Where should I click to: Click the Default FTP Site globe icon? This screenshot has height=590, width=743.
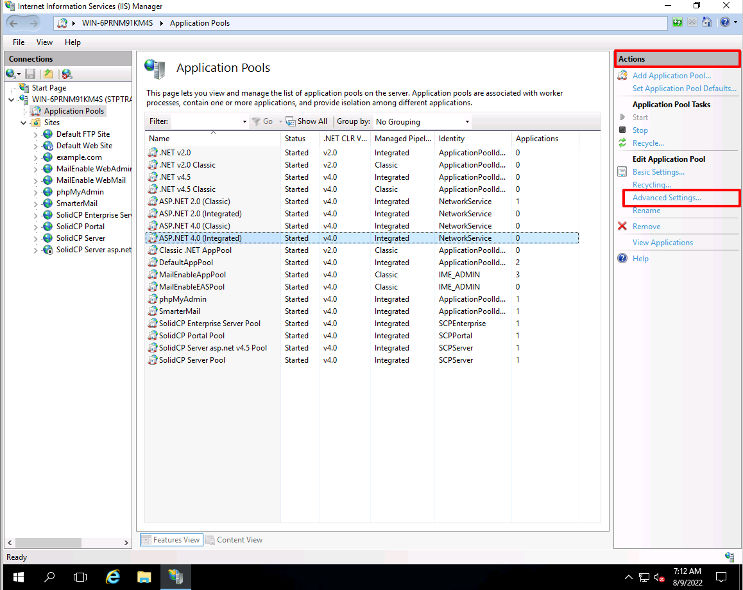click(48, 134)
